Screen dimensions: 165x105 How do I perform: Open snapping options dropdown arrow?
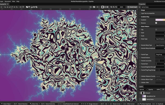96,7
